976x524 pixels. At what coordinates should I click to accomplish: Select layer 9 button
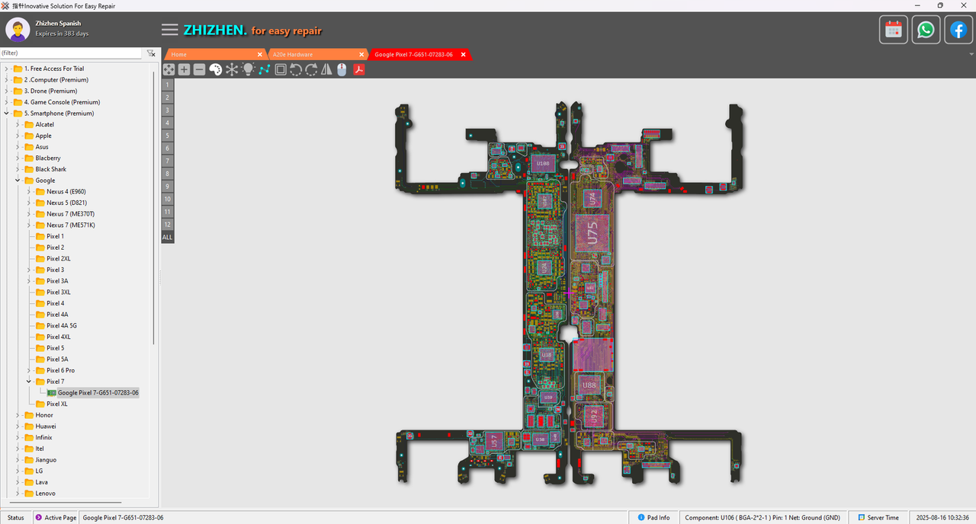167,187
